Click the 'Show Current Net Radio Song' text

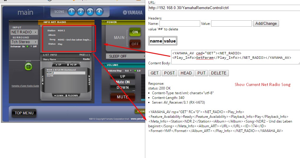262,84
